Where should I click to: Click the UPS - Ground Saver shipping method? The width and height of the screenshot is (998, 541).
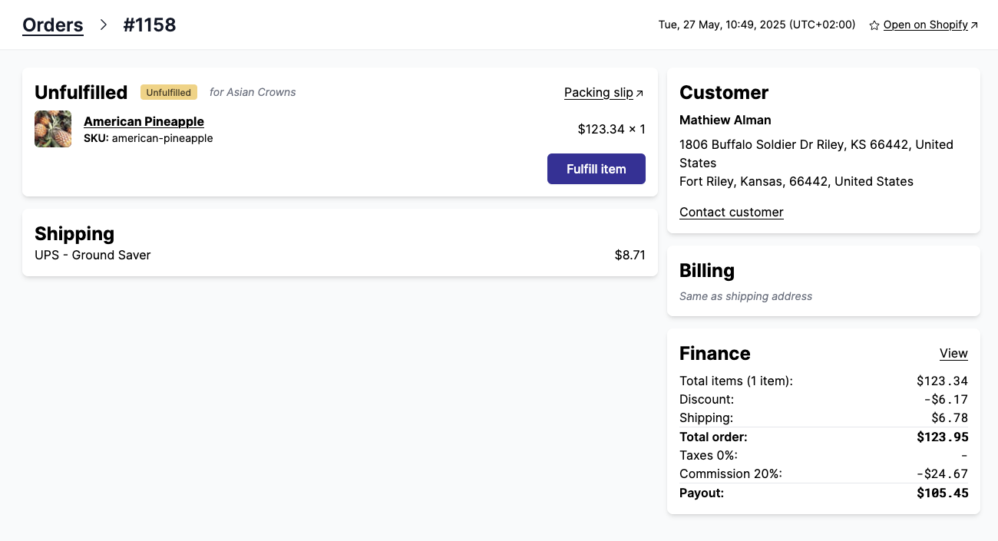click(92, 255)
